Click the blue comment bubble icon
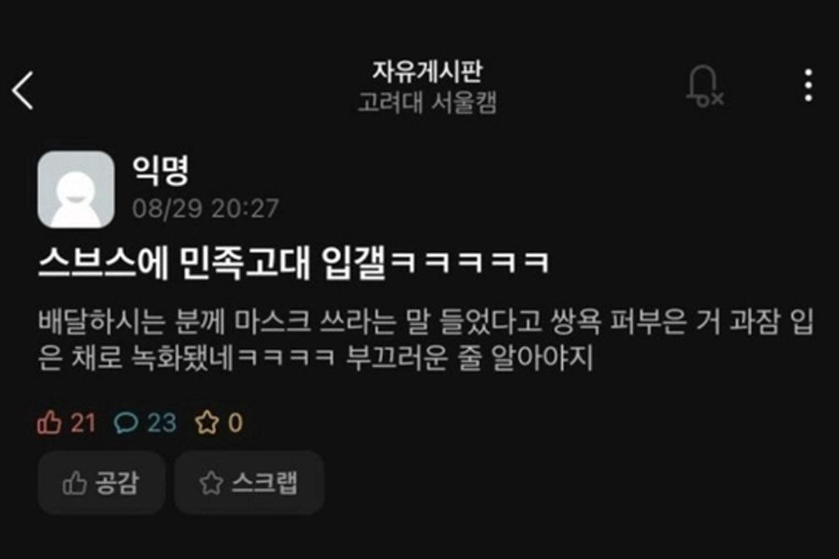 pyautogui.click(x=127, y=423)
